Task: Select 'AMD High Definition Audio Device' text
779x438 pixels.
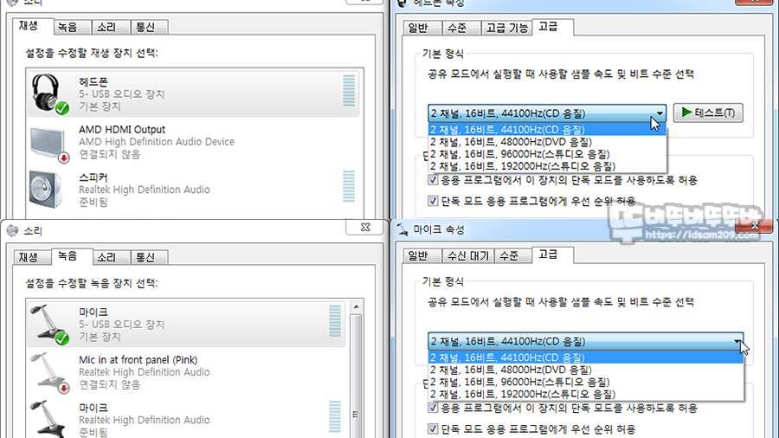Action: pyautogui.click(x=157, y=142)
